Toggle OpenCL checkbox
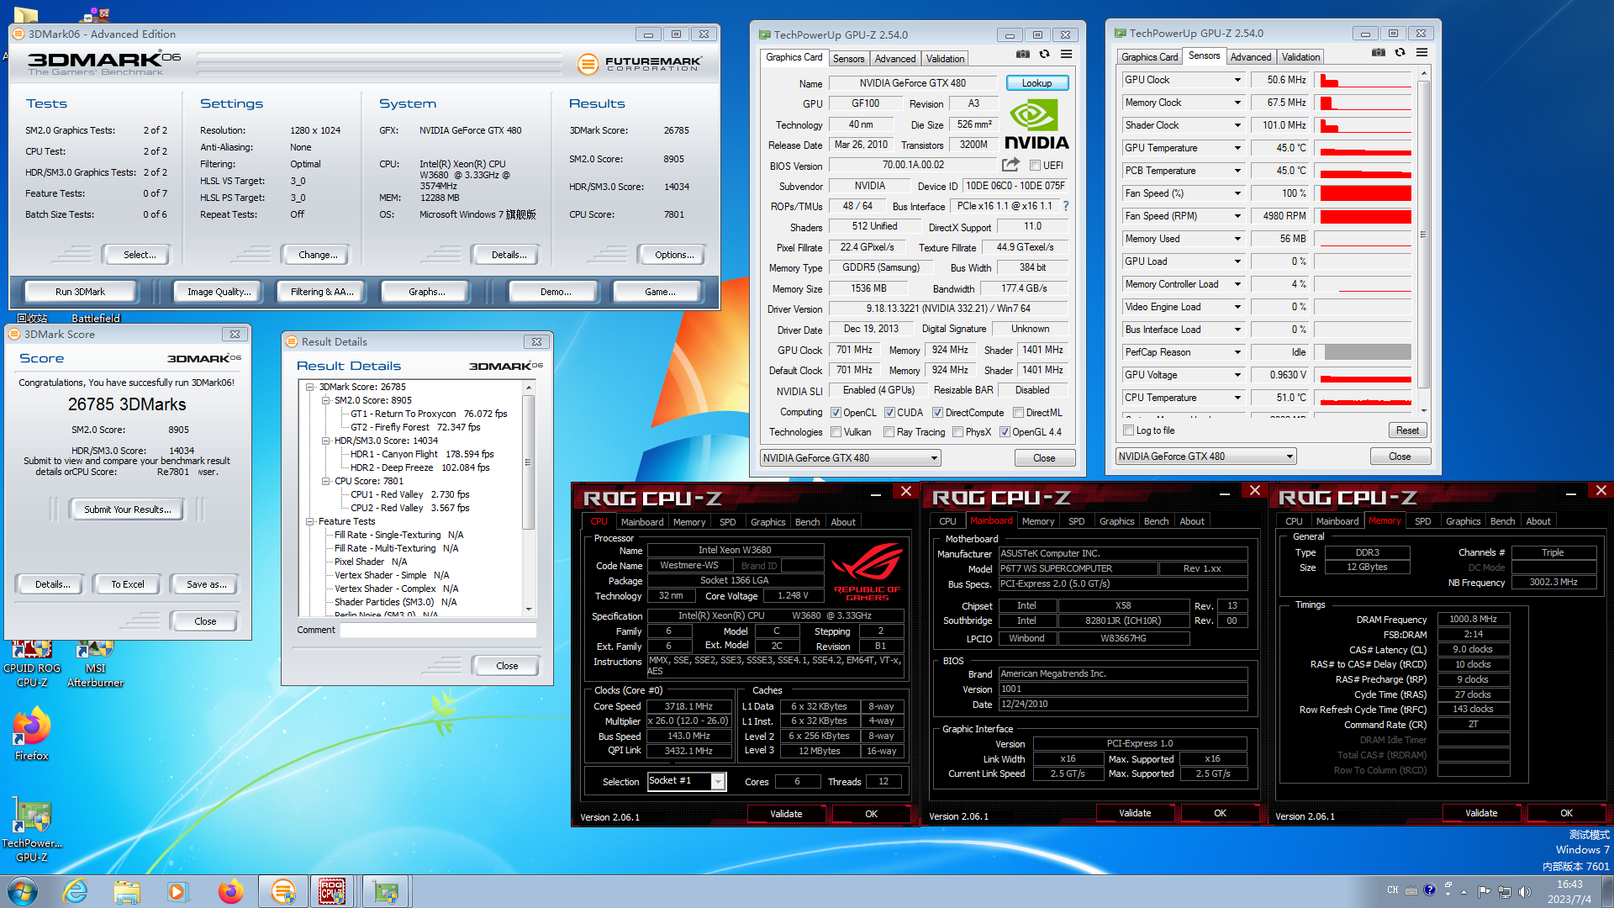Screen dimensions: 1614x908 (x=836, y=413)
